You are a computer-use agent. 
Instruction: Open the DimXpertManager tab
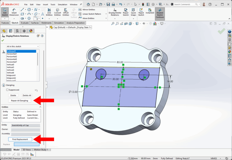coord(24,31)
